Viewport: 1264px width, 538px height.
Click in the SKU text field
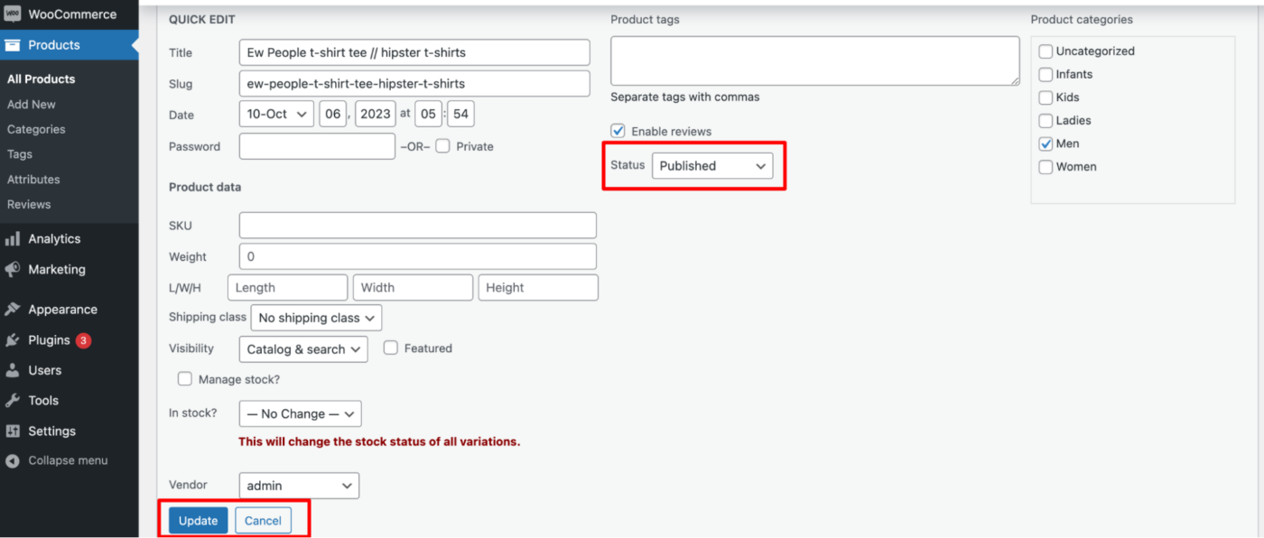[417, 226]
